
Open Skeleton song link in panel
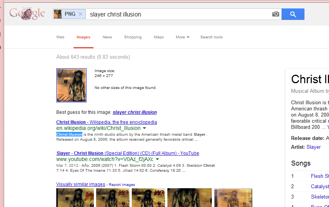coord(320,197)
